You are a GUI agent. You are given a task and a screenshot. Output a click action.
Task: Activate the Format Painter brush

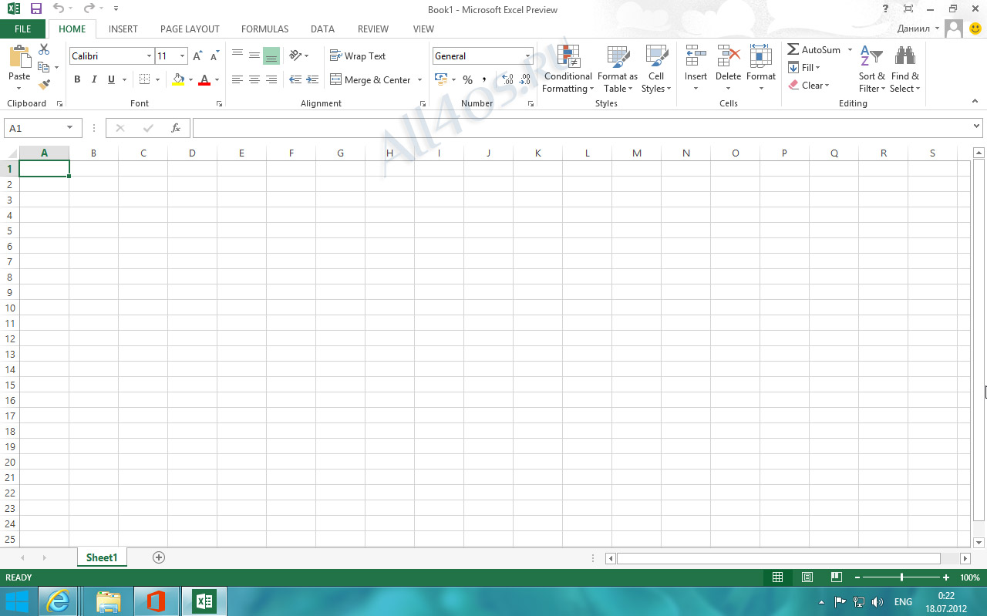[x=44, y=84]
